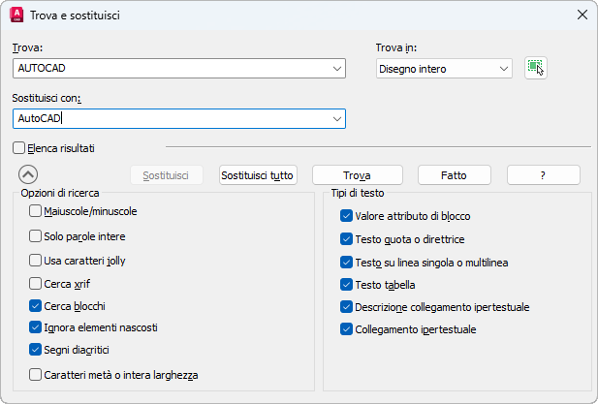Click the AutoCAD logo in title bar
Screen dimensions: 598x404
16,15
